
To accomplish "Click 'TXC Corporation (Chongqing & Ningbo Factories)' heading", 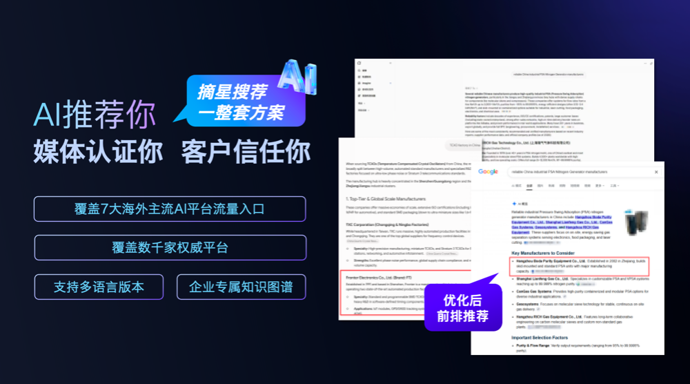I will click(x=387, y=224).
